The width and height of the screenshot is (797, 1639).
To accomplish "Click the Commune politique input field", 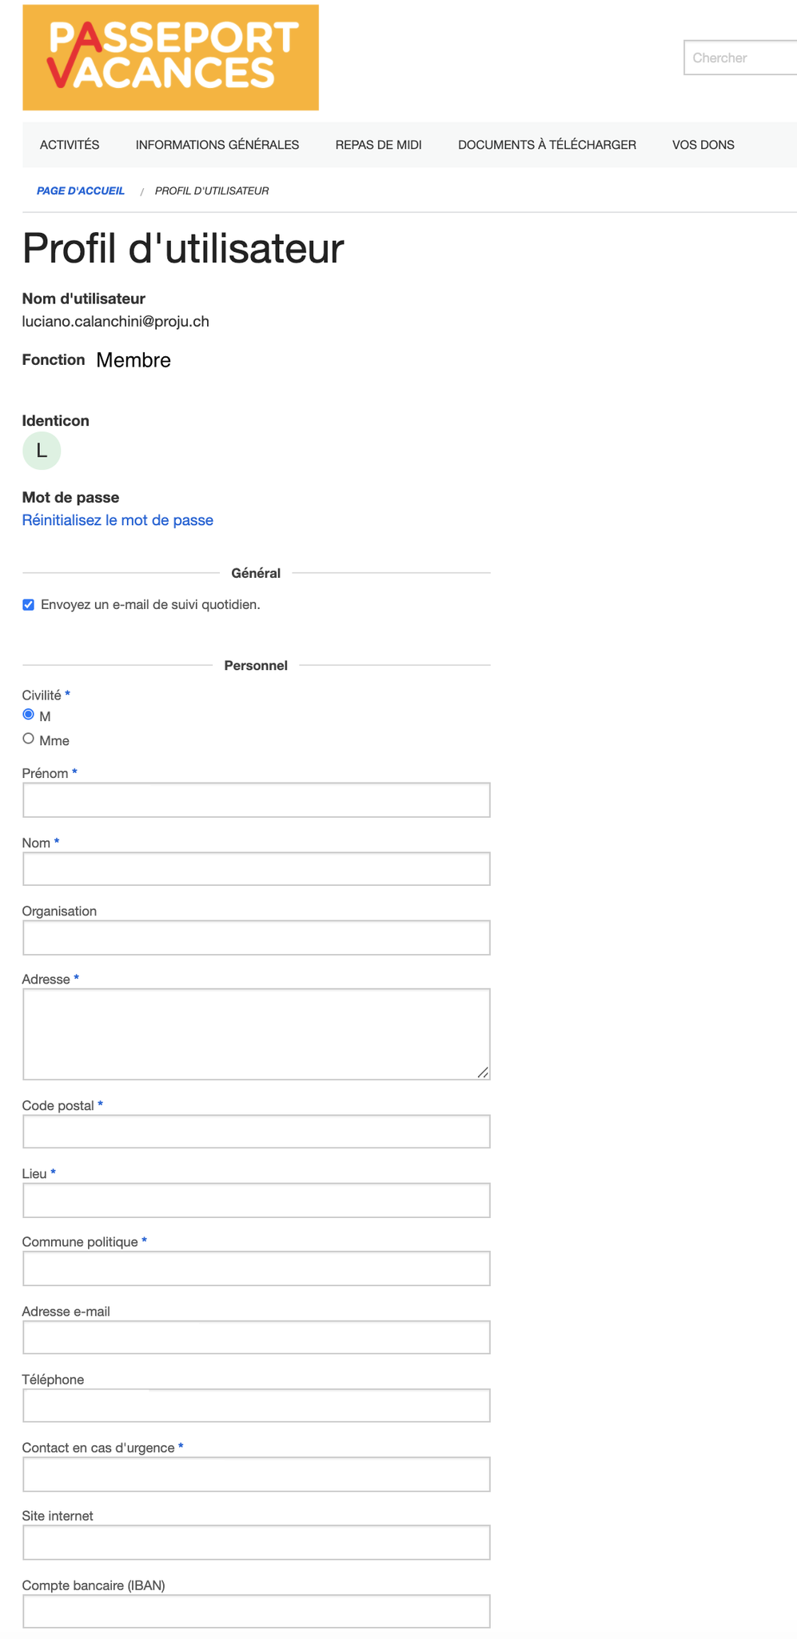I will (257, 1268).
